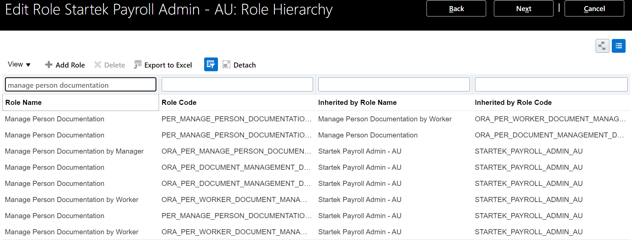Click inherited-by code 'ORA_PER_DOCUMENT_MANAGEMENT_D…' cell

549,135
